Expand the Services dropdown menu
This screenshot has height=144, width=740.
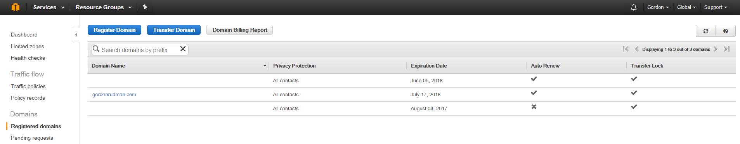[49, 7]
